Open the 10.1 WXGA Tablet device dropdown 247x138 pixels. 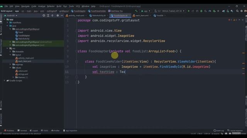coord(169,11)
